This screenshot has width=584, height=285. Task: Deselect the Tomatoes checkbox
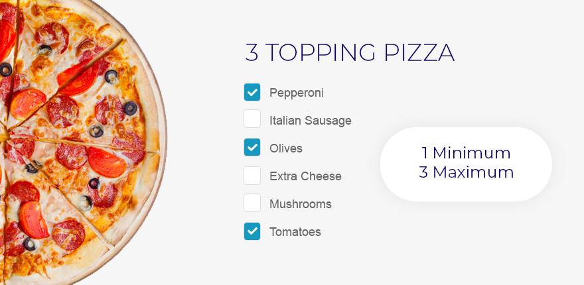[x=252, y=231]
